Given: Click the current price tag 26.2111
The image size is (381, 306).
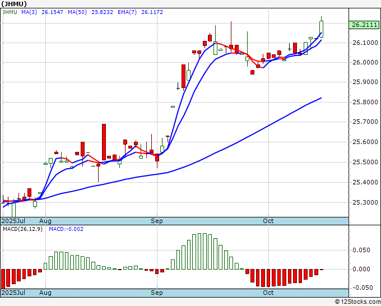Looking at the screenshot, I should point(364,25).
